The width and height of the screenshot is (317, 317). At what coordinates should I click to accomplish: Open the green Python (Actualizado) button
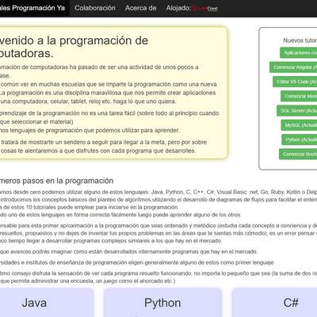300,139
